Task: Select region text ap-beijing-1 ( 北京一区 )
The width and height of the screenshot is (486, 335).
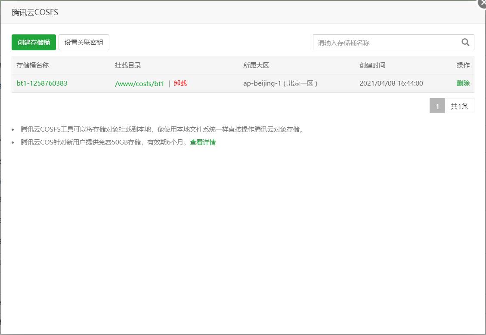Action: coord(280,83)
